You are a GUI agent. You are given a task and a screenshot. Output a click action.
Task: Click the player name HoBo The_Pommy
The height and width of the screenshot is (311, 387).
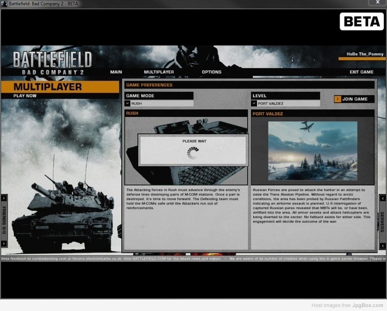tap(365, 54)
